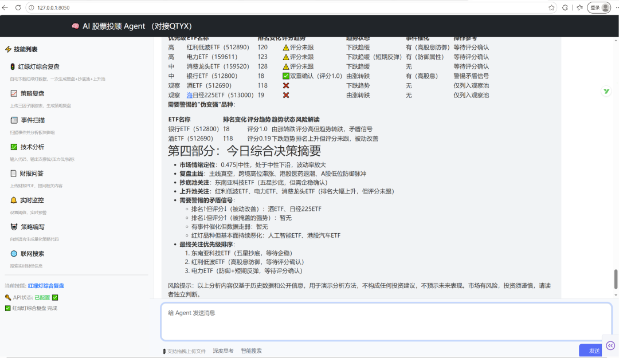Image resolution: width=619 pixels, height=358 pixels.
Task: Open browser extensions puzzle icon
Action: [565, 7]
